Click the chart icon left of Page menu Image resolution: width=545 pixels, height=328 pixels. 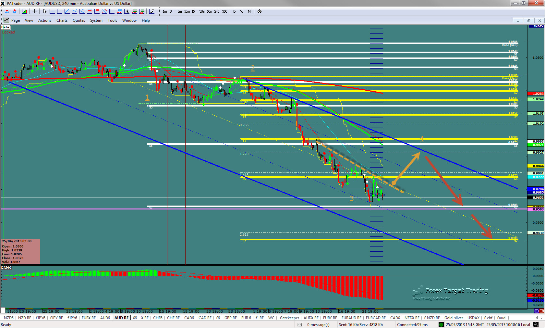tap(6, 20)
